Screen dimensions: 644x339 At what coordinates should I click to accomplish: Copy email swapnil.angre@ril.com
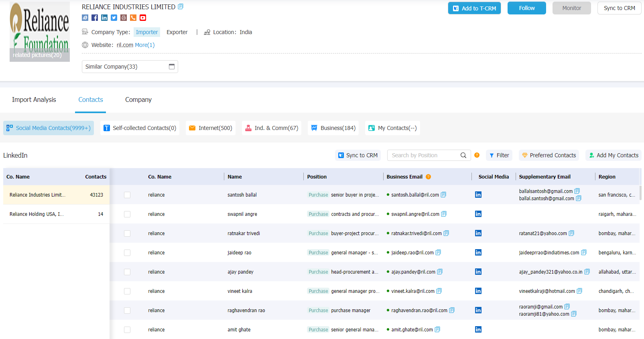pos(444,214)
